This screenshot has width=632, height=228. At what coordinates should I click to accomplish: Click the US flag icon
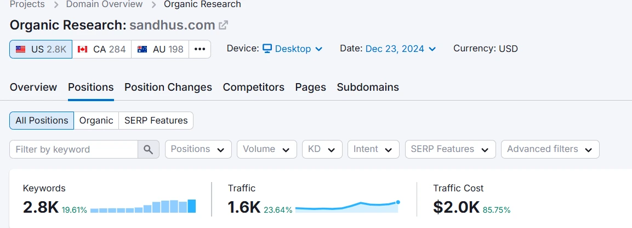[20, 49]
